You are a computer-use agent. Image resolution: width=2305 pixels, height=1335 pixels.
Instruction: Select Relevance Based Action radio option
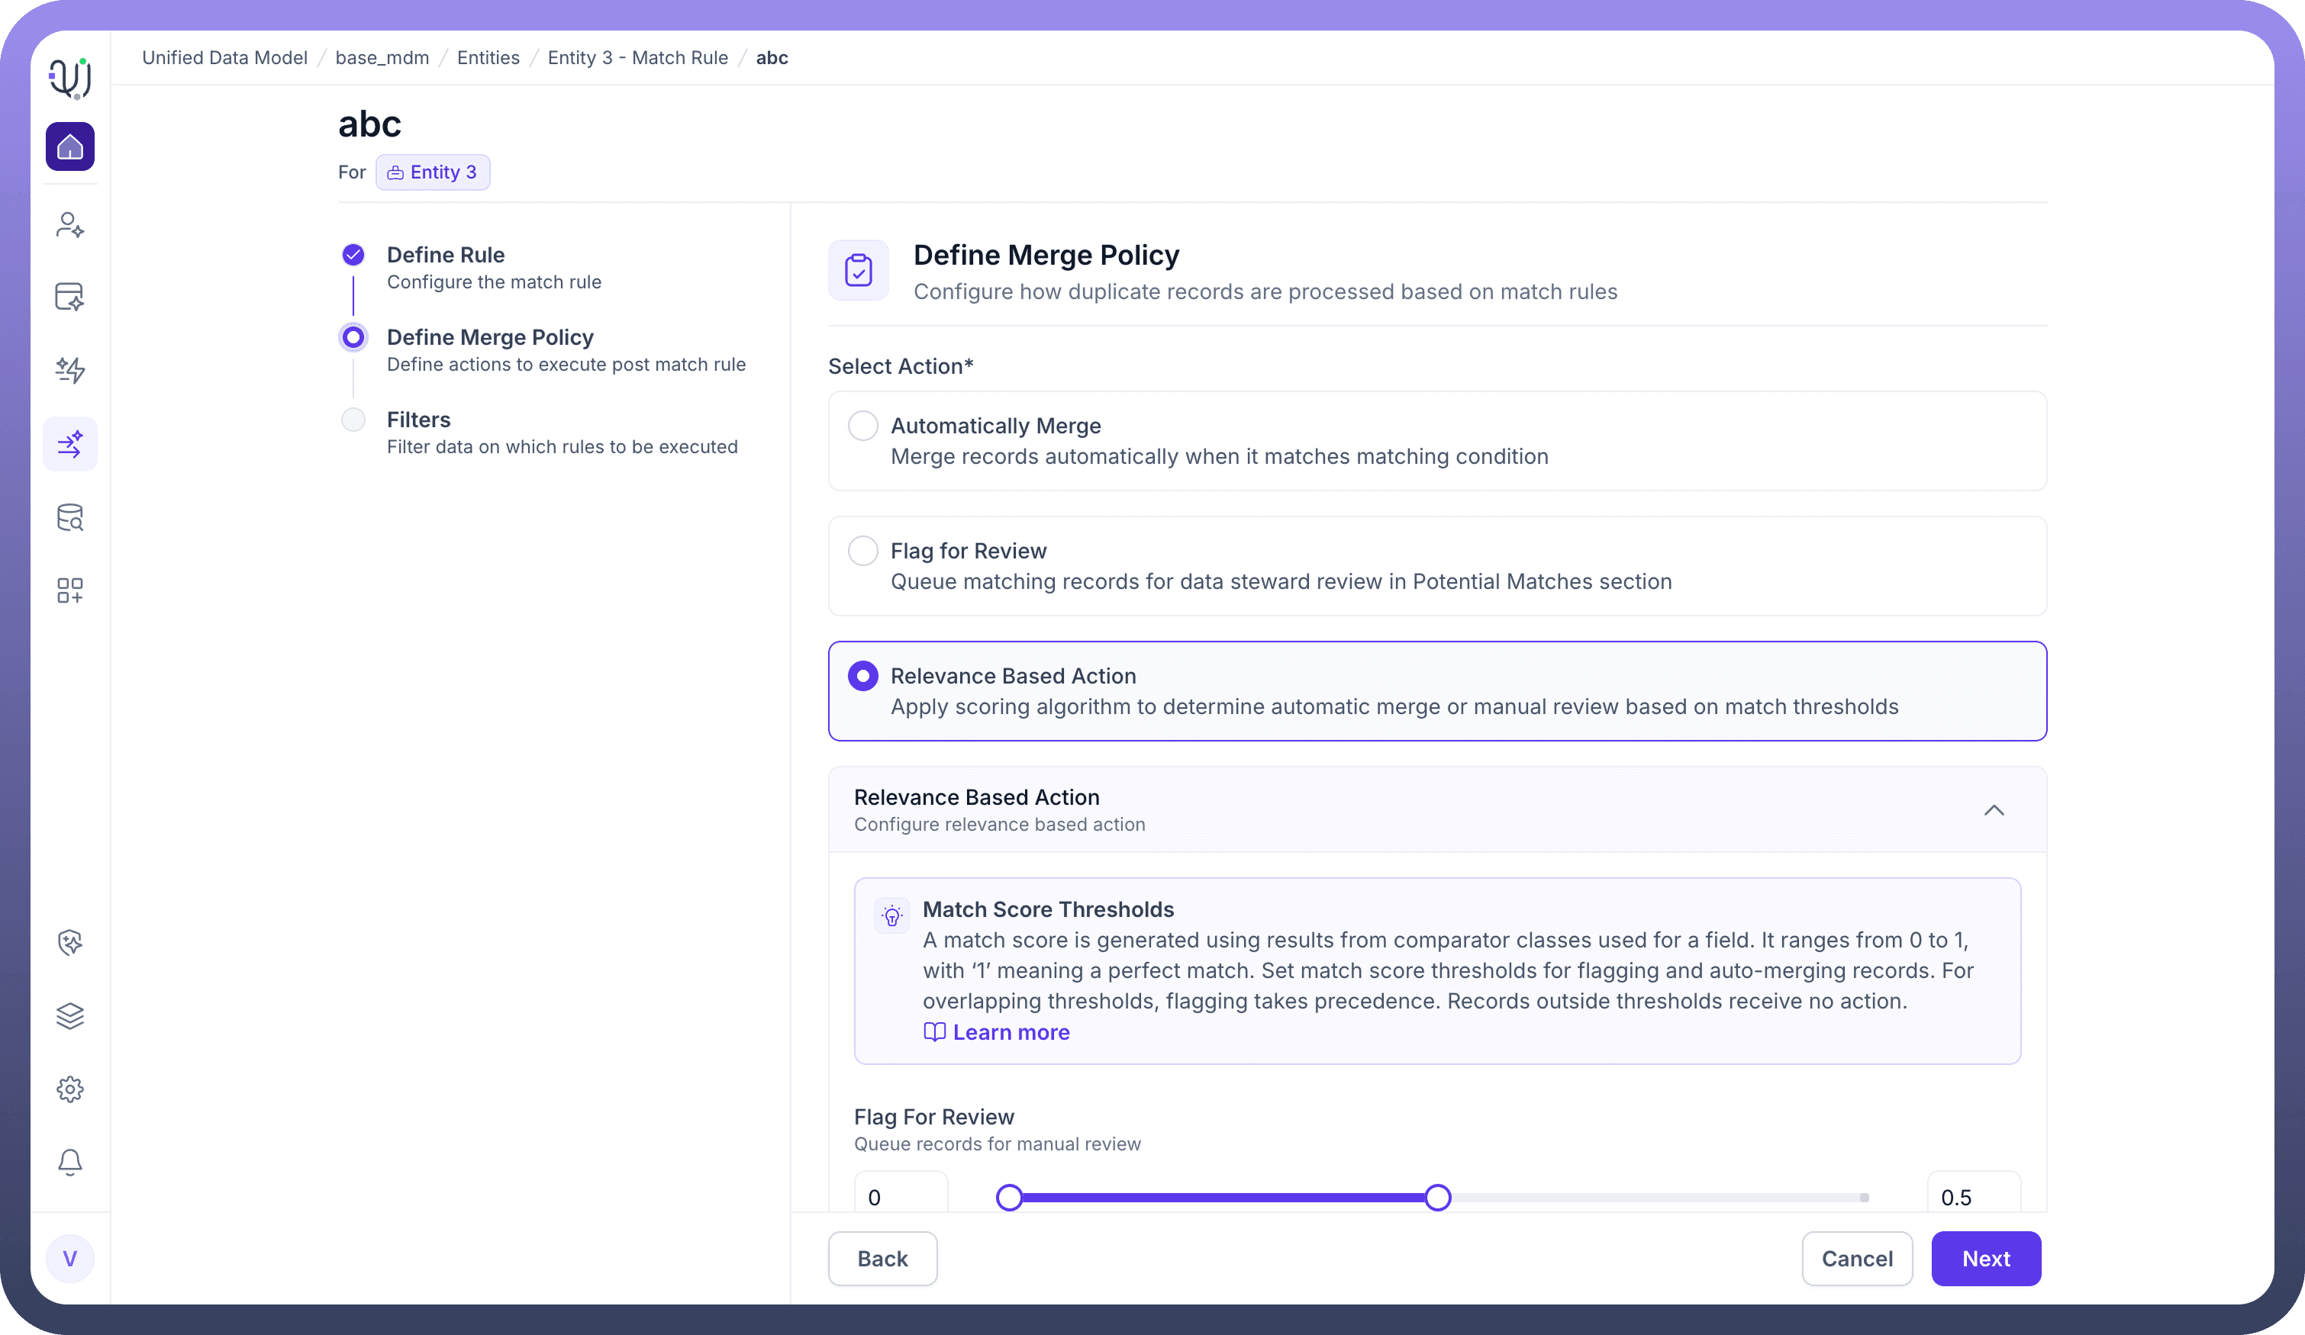pyautogui.click(x=862, y=677)
